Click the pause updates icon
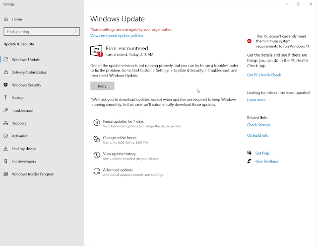317x246 pixels. coord(97,122)
